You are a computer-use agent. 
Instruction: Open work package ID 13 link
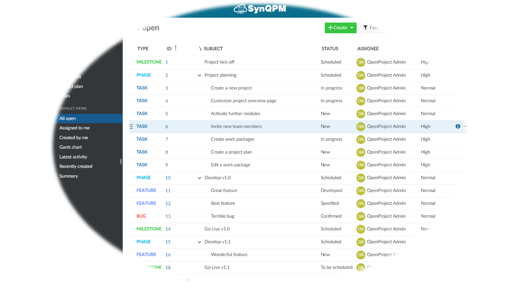coord(168,217)
